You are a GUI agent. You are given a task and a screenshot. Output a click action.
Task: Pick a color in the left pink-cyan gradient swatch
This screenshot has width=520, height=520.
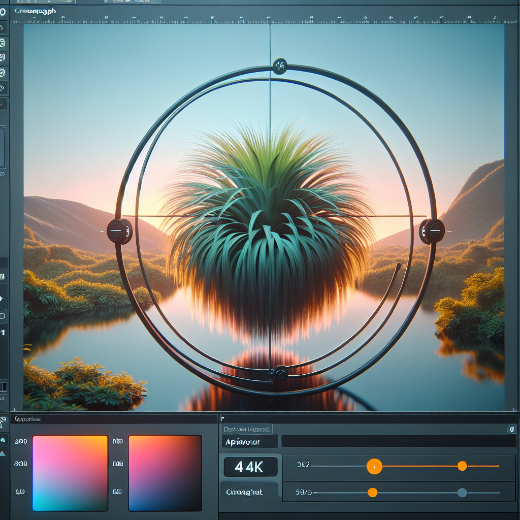click(x=70, y=473)
